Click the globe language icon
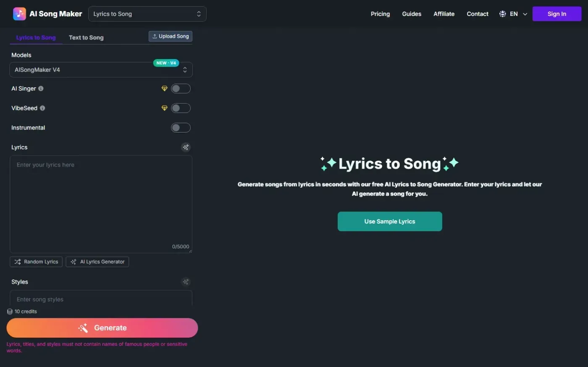The image size is (588, 367). [503, 14]
